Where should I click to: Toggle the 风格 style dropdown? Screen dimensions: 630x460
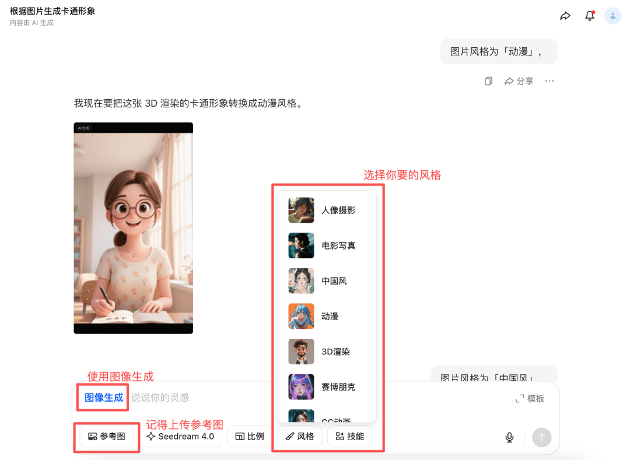[300, 436]
